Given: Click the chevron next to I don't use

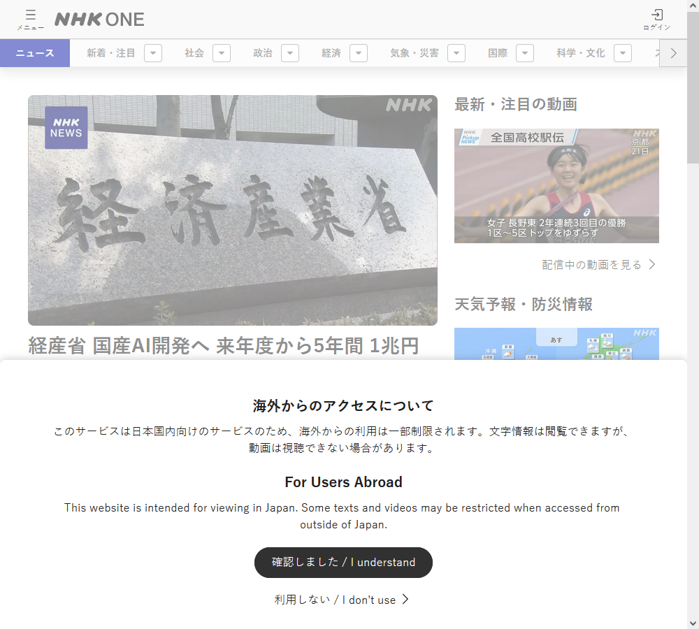Looking at the screenshot, I should [405, 599].
